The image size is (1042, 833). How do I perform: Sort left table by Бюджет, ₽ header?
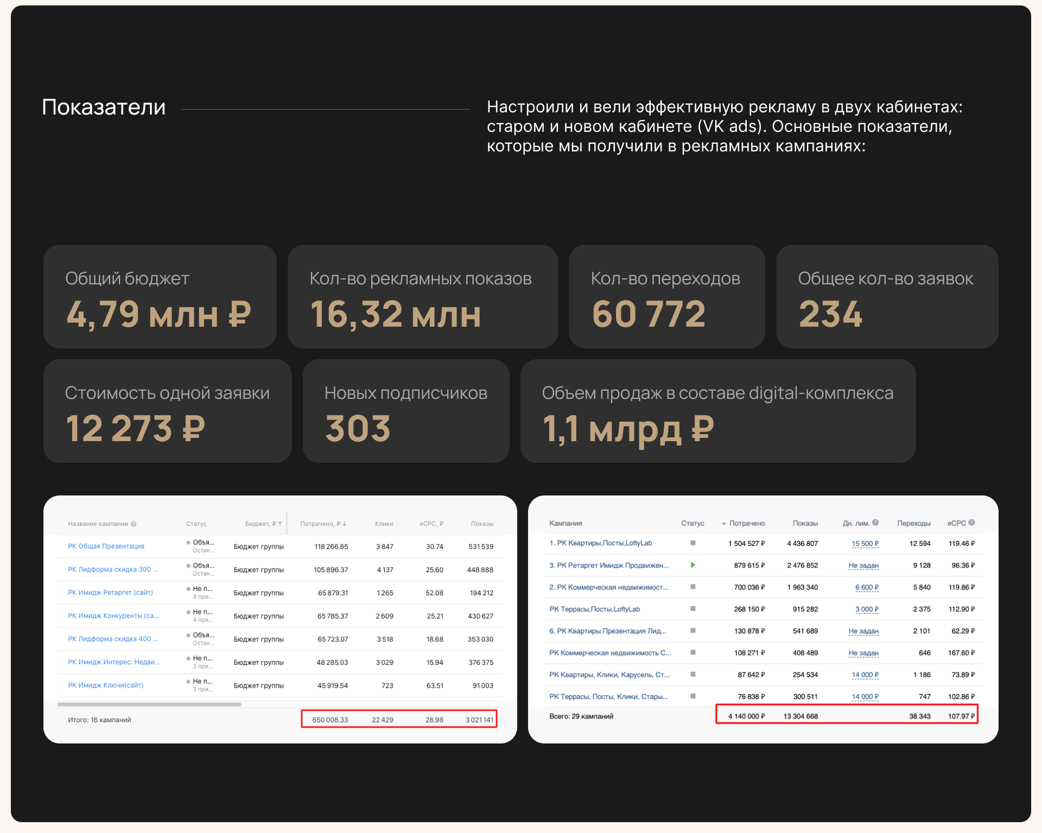(x=263, y=524)
